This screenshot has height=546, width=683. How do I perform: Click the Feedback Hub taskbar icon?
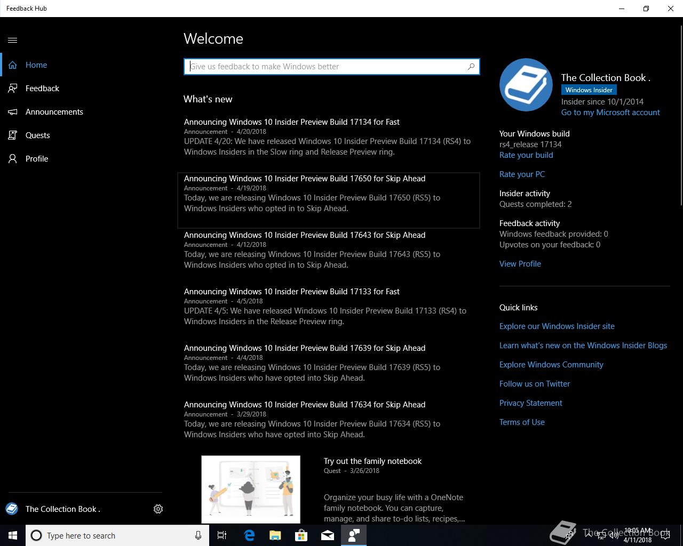point(354,535)
